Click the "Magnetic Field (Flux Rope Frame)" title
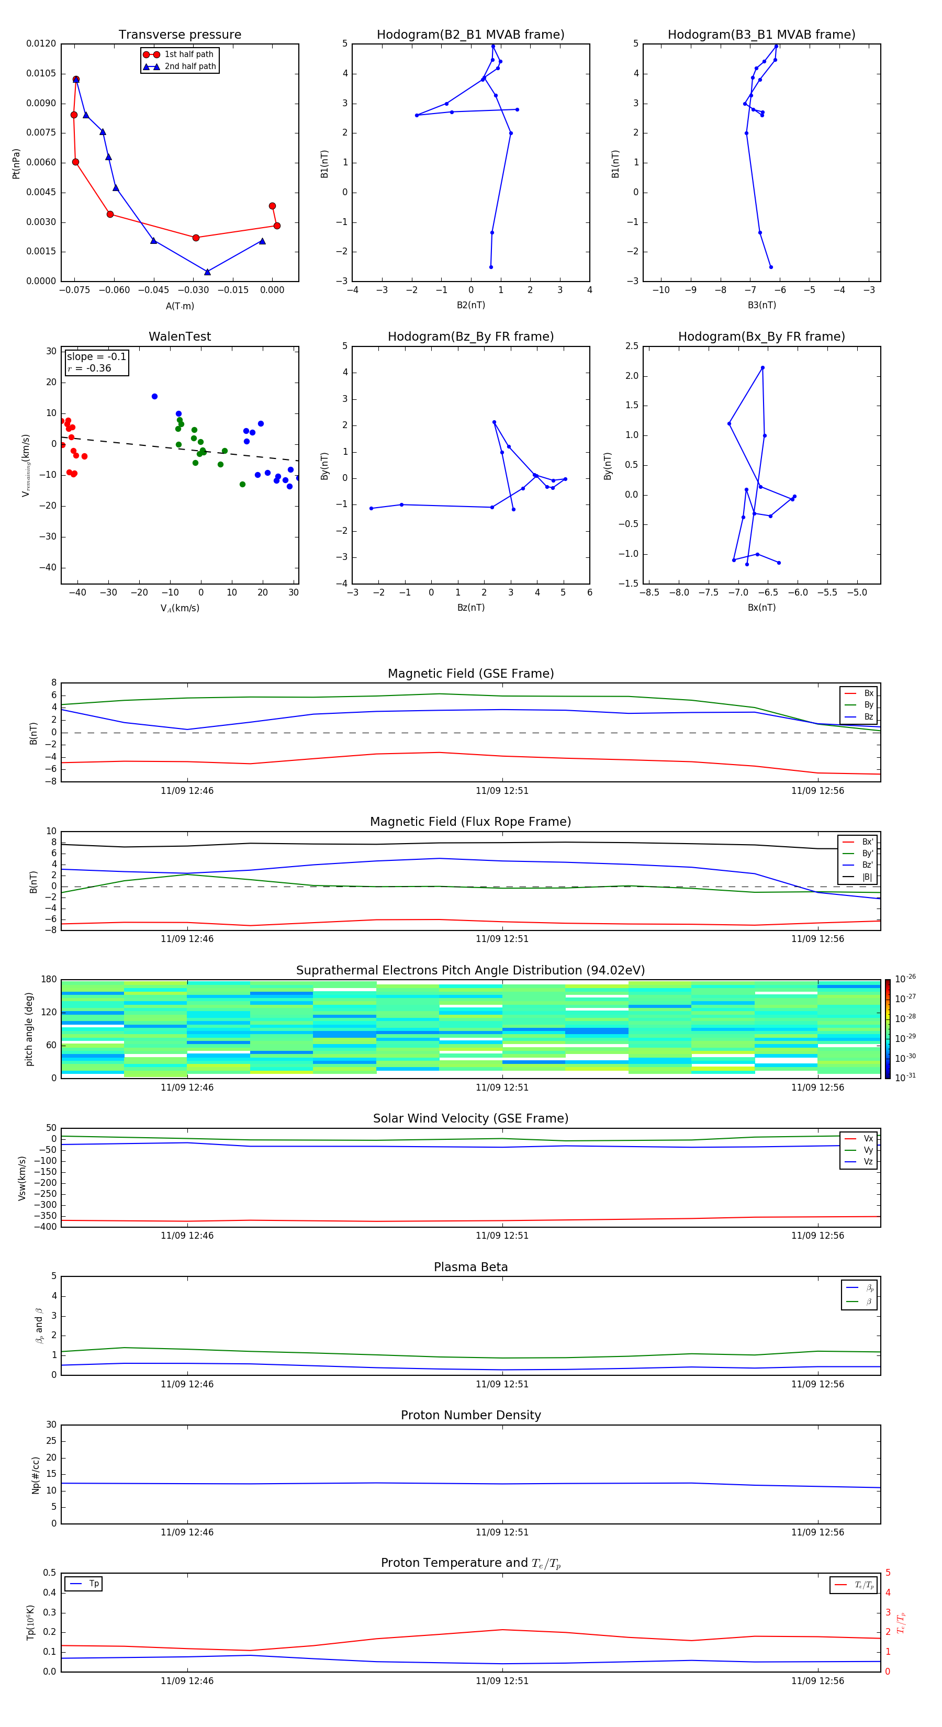Viewport: 942px width, 1727px height. (470, 822)
